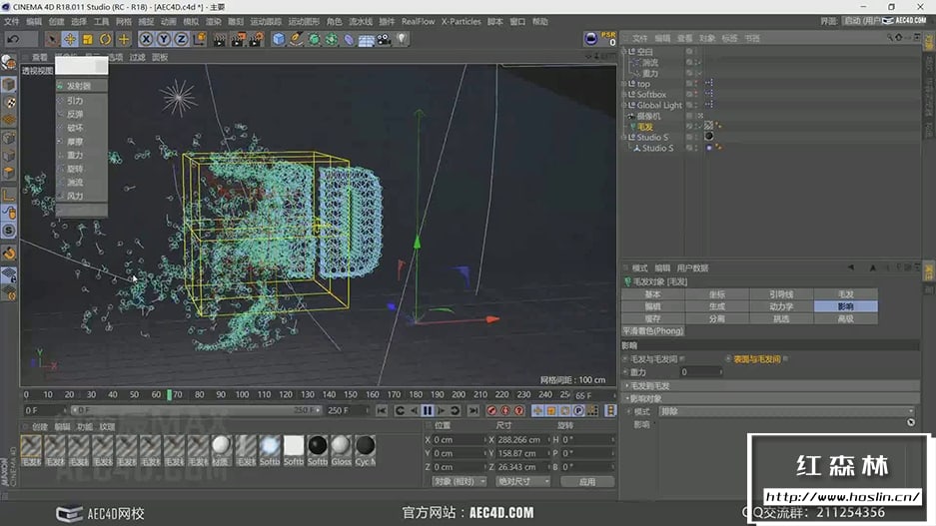This screenshot has height=526, width=936.
Task: Click the X size field showing 288.266 cm
Action: tap(519, 439)
